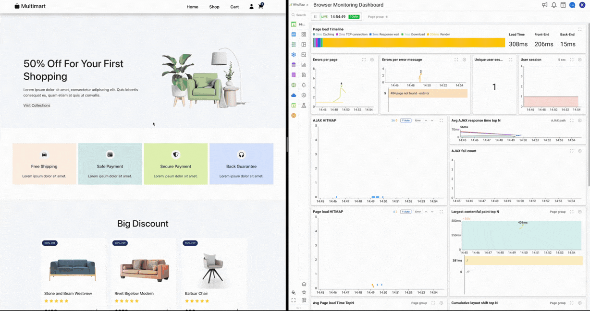Click the up chevron on AJAX HITMAP
The width and height of the screenshot is (590, 311).
(x=426, y=120)
